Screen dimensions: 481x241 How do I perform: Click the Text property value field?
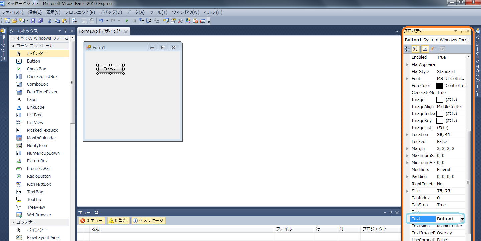pyautogui.click(x=448, y=219)
